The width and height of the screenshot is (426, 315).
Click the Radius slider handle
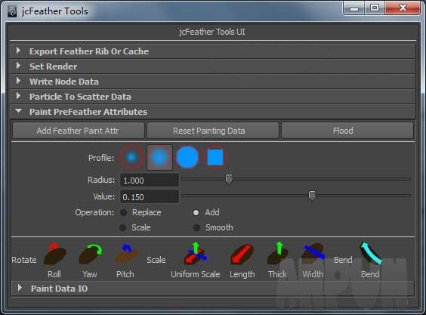click(229, 179)
